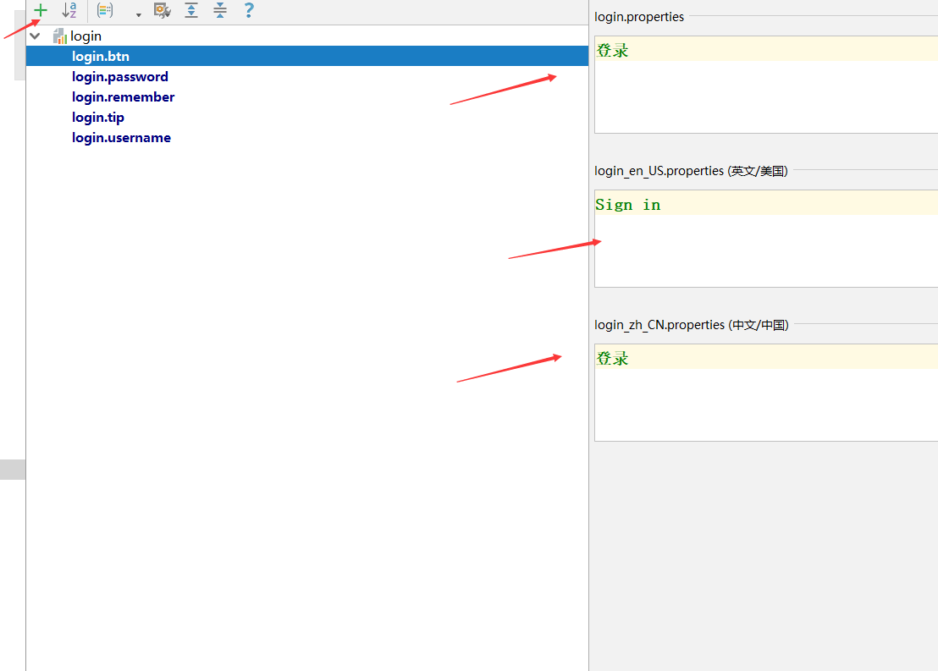Select the login.tip property key
938x671 pixels.
coord(98,118)
